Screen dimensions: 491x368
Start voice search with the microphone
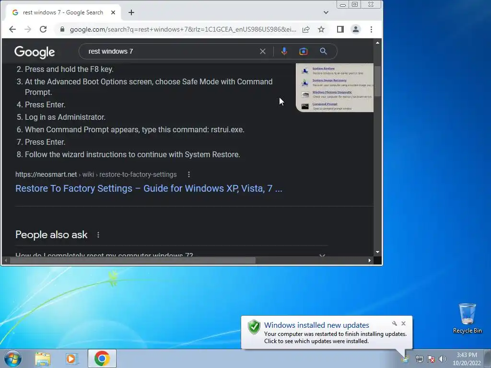284,51
